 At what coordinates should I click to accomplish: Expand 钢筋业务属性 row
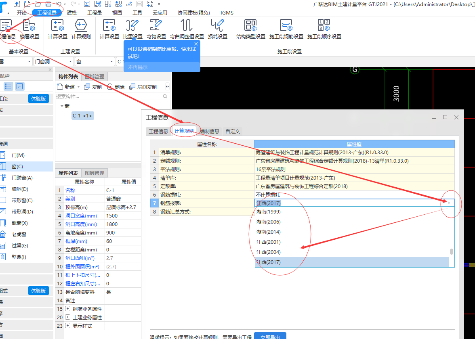pos(67,309)
